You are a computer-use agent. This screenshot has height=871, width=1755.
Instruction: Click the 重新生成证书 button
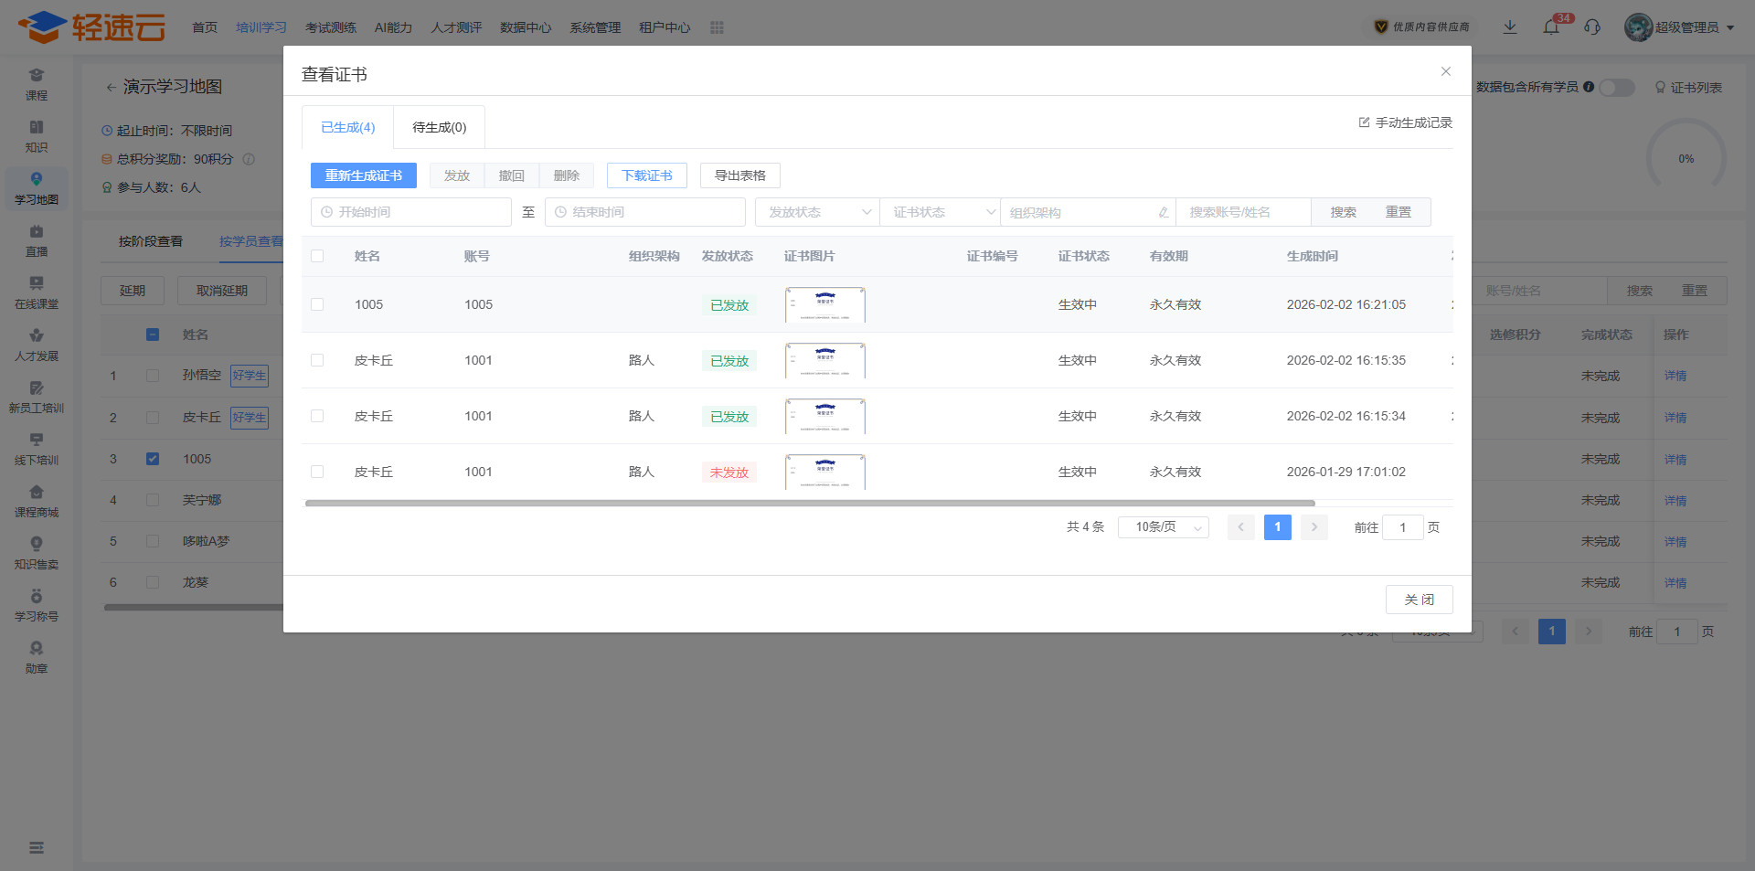[x=363, y=175]
